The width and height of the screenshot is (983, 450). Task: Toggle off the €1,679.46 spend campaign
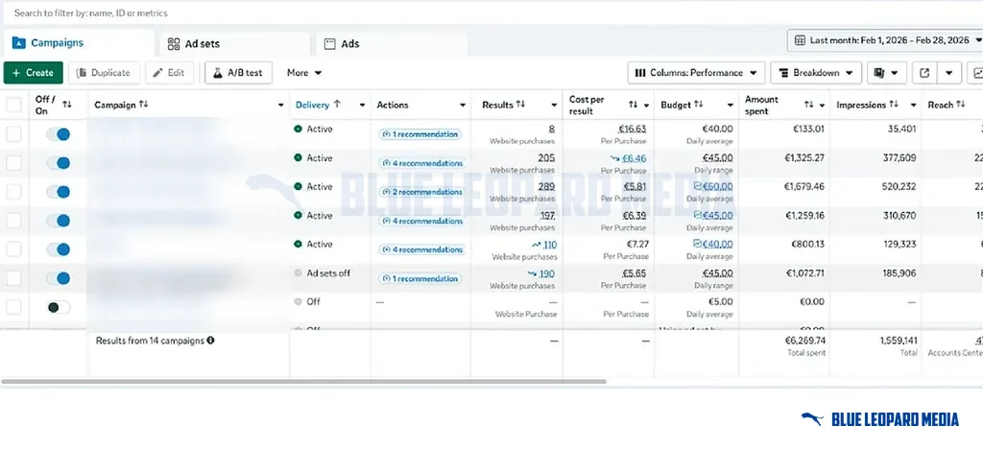click(x=59, y=192)
